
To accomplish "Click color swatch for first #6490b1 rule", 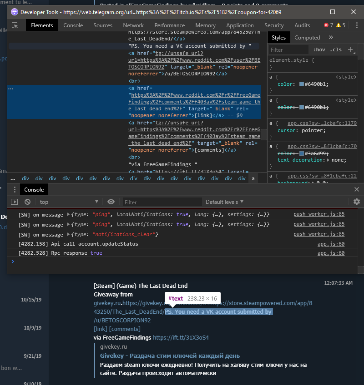I will pos(302,84).
